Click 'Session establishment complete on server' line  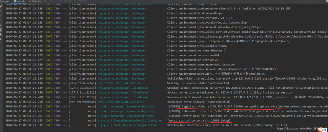coord(247,97)
